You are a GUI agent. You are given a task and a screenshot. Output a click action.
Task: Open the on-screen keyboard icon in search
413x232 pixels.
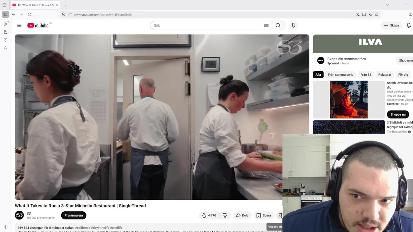[x=266, y=25]
